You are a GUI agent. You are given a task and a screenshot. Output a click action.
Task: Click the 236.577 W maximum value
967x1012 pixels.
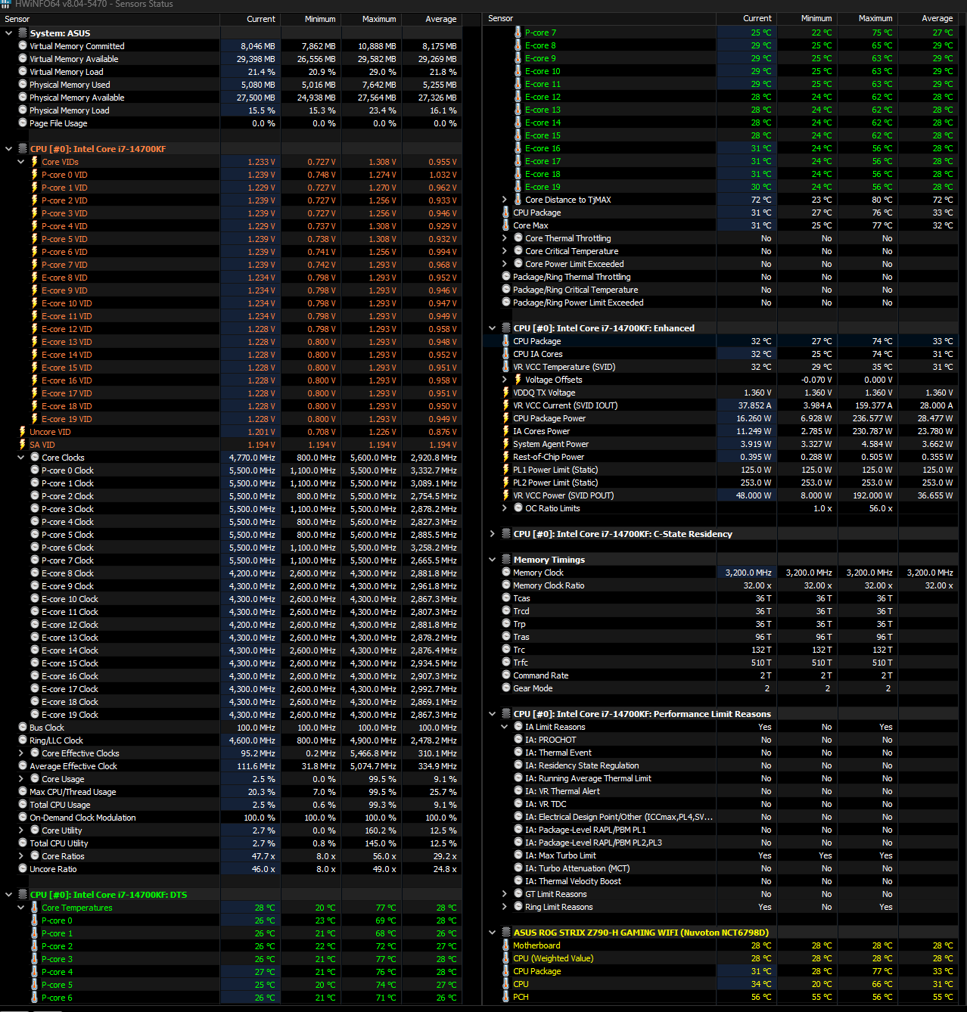click(872, 418)
